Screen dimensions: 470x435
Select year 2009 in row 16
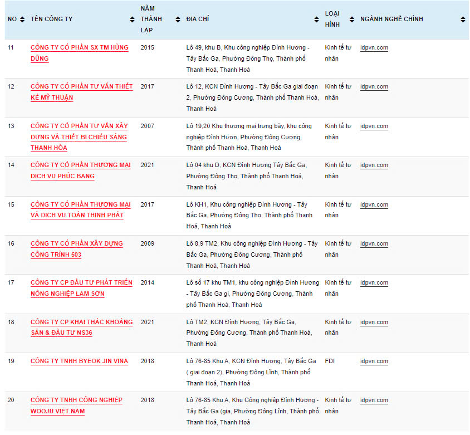(x=147, y=243)
